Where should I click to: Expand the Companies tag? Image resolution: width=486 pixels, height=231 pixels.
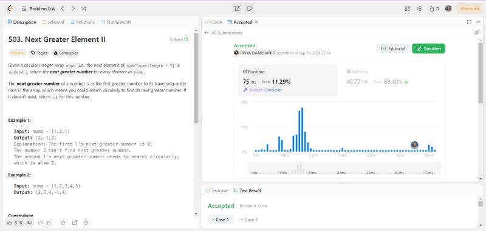66,53
